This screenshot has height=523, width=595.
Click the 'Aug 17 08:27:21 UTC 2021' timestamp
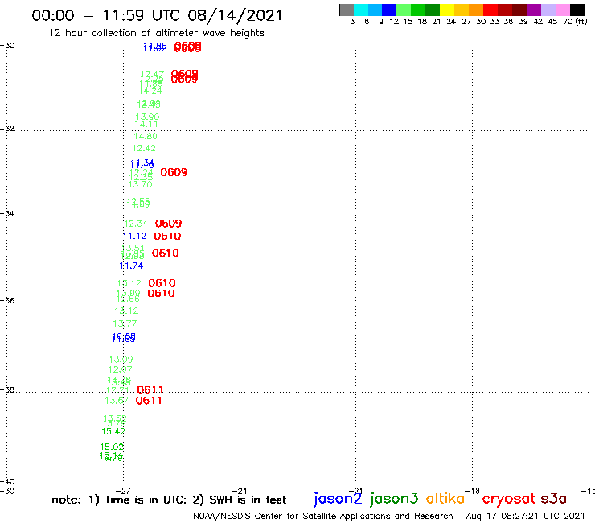(x=525, y=516)
